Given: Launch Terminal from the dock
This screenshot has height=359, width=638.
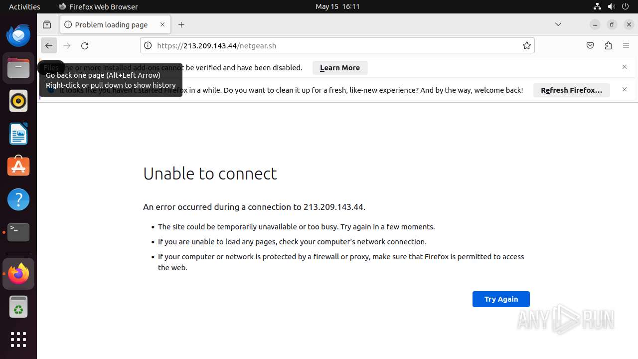Looking at the screenshot, I should [x=18, y=232].
